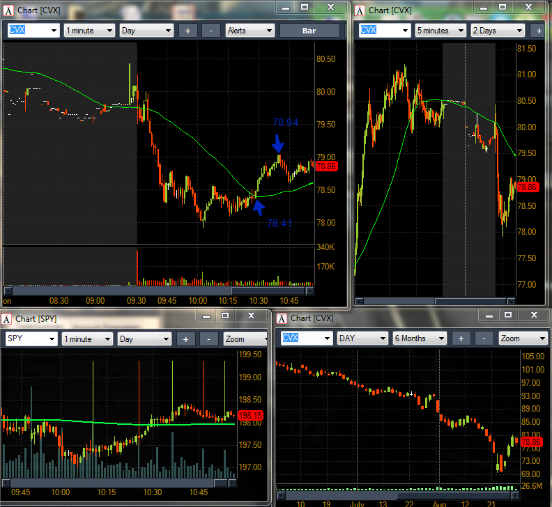The height and width of the screenshot is (507, 552).
Task: Click left scroll arrow of DAY CVX chart
Action: coord(281,495)
